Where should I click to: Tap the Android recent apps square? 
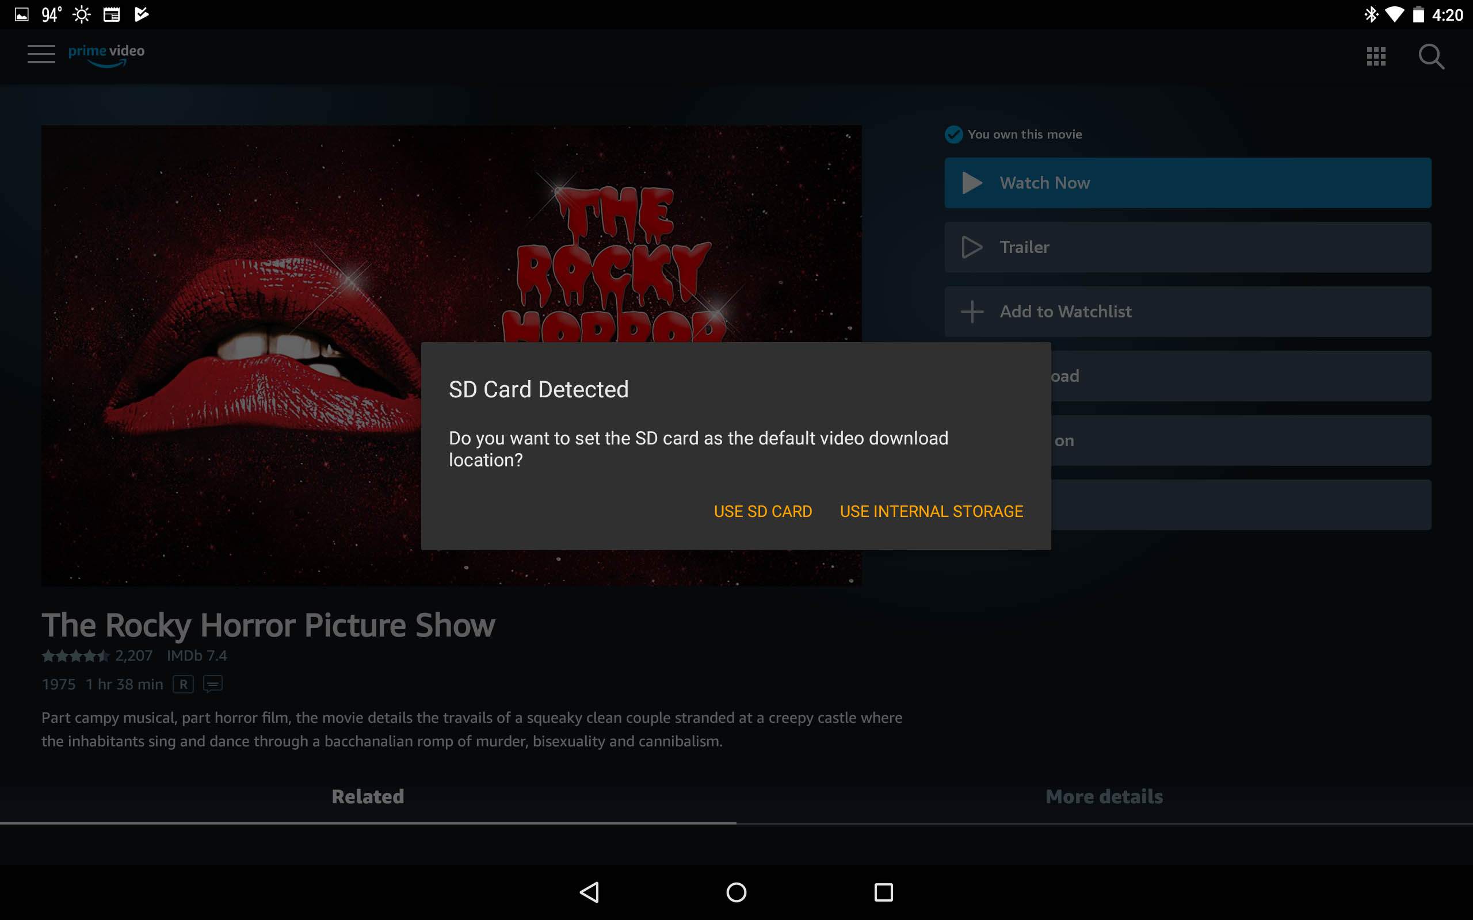coord(883,892)
